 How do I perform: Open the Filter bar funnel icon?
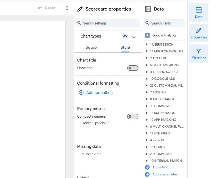[x=198, y=51]
